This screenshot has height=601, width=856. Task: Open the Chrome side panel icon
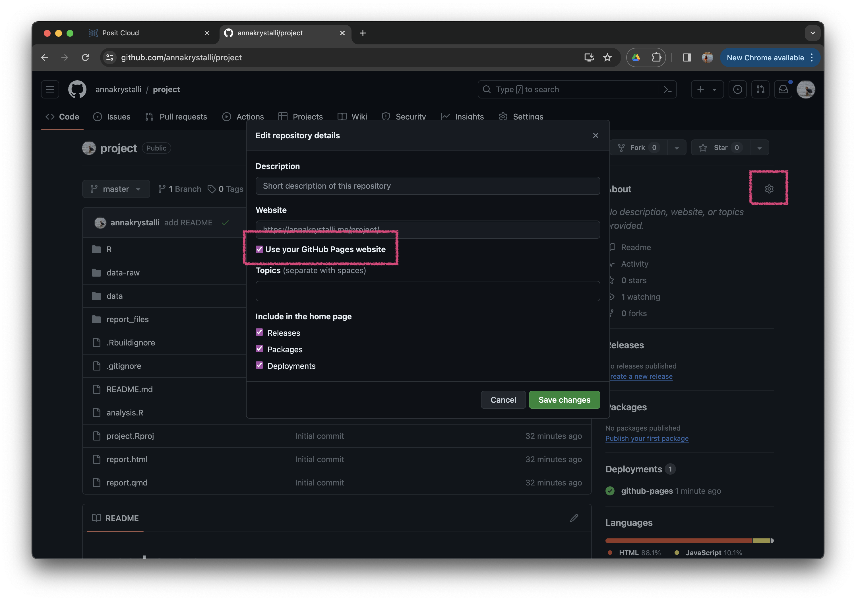click(x=687, y=57)
